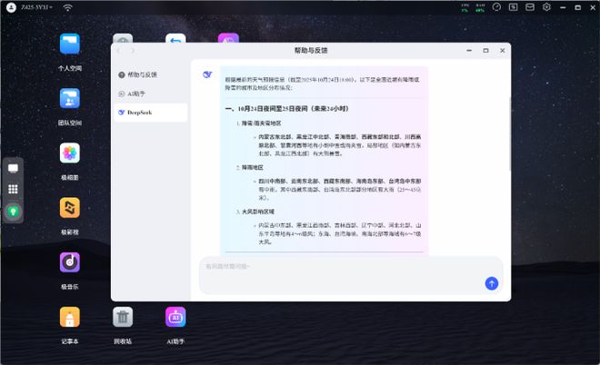Click the user avatar in top-left corner
Screen dimensions: 600x365
point(10,8)
